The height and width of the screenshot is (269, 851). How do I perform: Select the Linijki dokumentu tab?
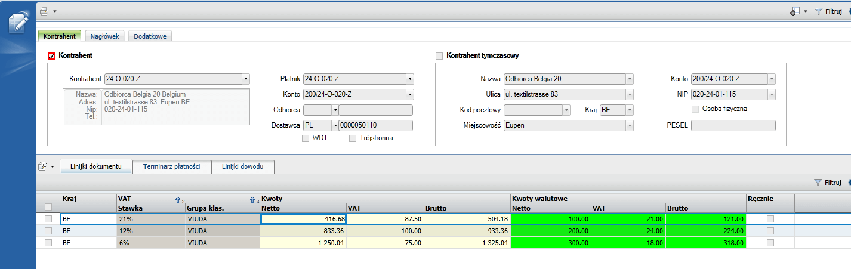point(95,166)
